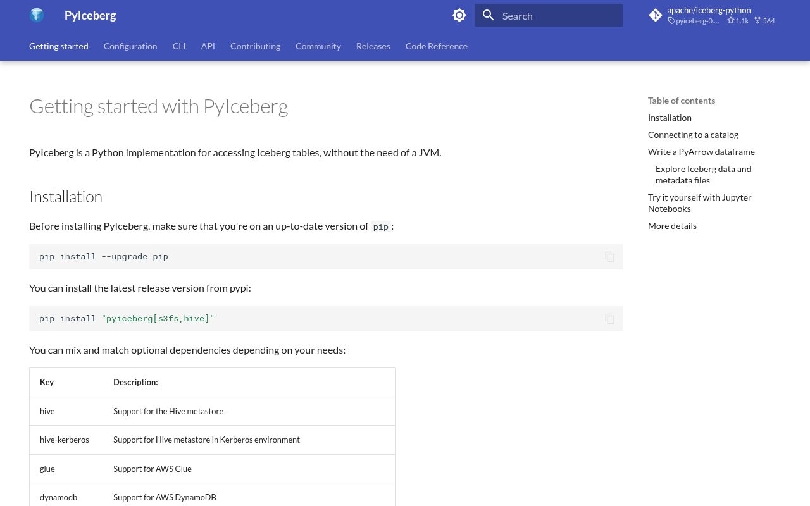Open the Configuration tab

tap(130, 46)
